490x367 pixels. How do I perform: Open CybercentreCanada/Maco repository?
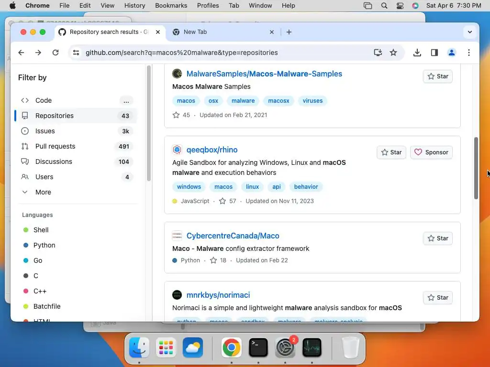click(233, 236)
